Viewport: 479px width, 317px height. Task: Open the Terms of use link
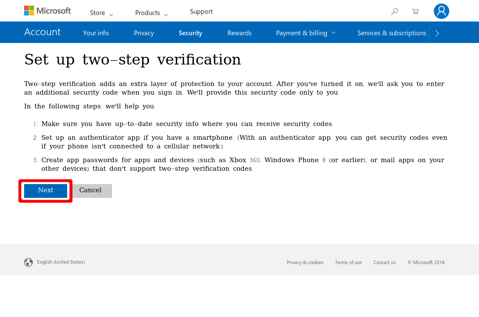click(x=348, y=262)
